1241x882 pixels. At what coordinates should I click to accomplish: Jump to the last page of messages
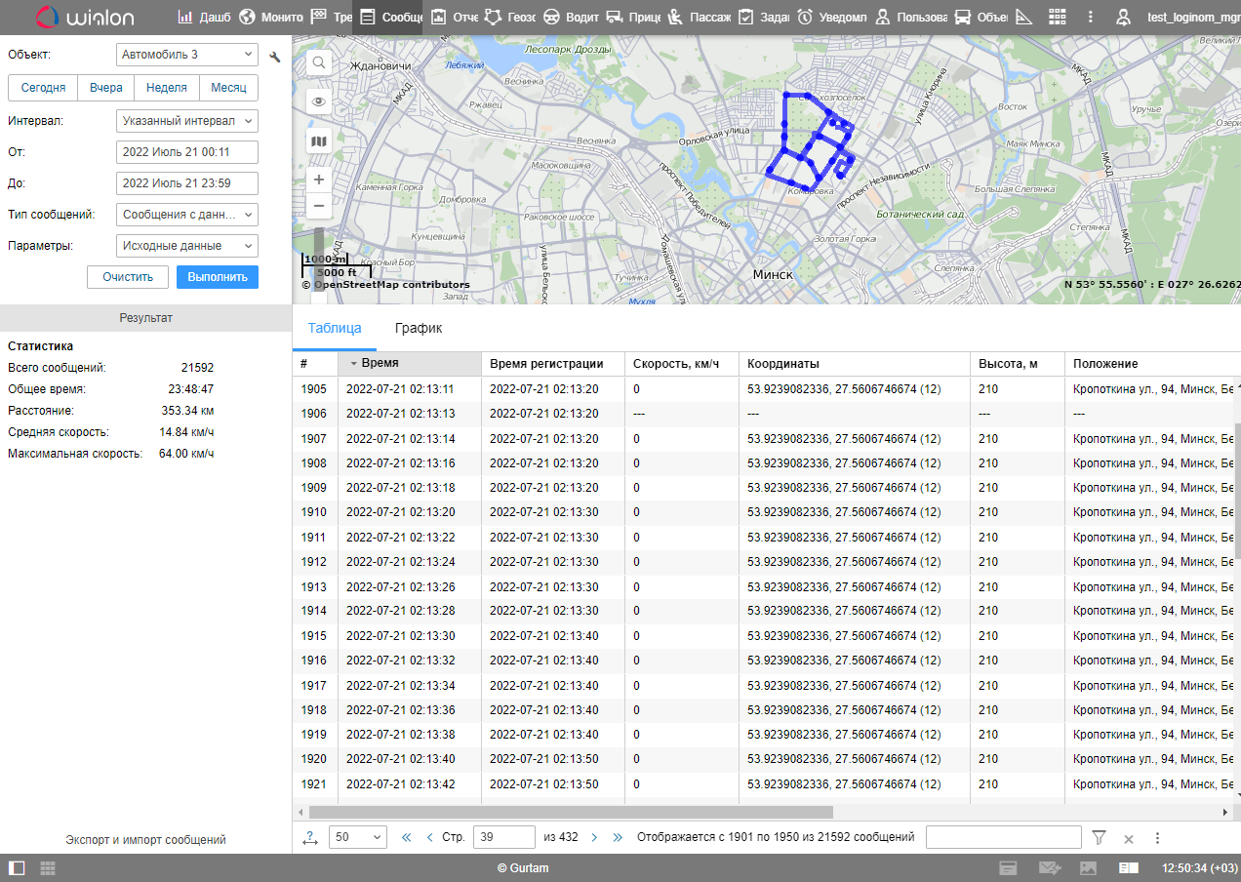click(617, 837)
